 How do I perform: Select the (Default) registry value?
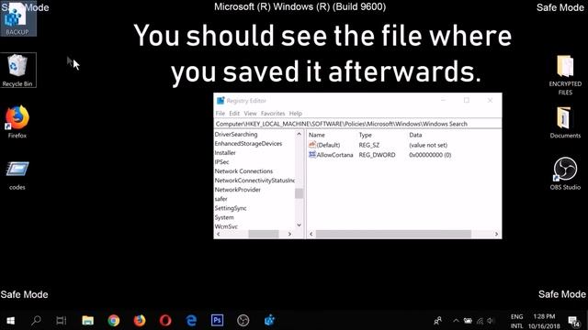point(324,145)
